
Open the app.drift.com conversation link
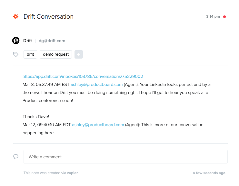point(83,76)
